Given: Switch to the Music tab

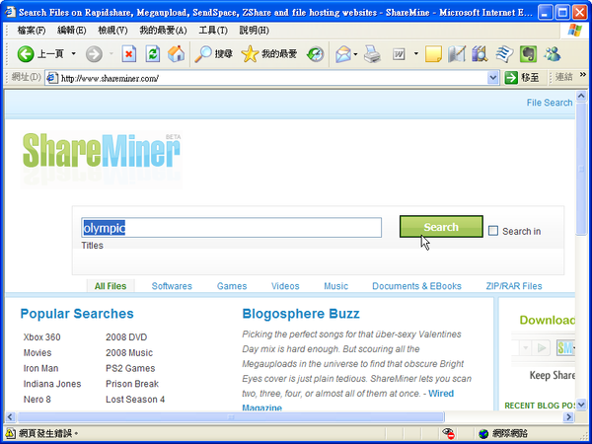Looking at the screenshot, I should tap(335, 286).
